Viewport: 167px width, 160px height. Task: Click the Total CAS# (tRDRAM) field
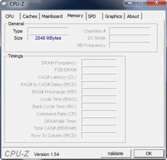click(99, 128)
